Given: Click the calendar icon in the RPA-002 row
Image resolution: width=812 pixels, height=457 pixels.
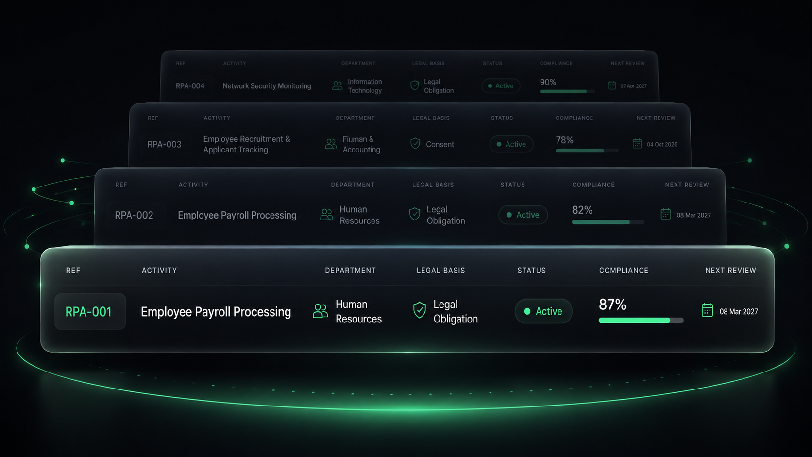Looking at the screenshot, I should [x=665, y=214].
